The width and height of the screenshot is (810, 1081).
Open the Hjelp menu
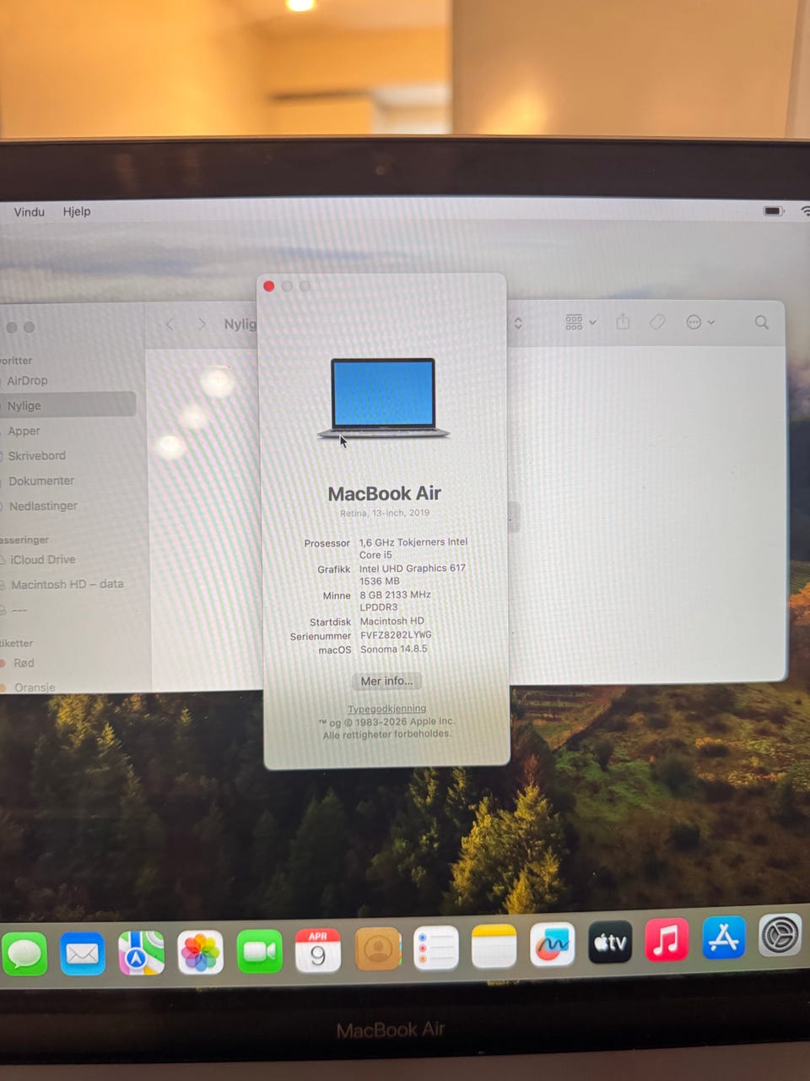pos(77,211)
